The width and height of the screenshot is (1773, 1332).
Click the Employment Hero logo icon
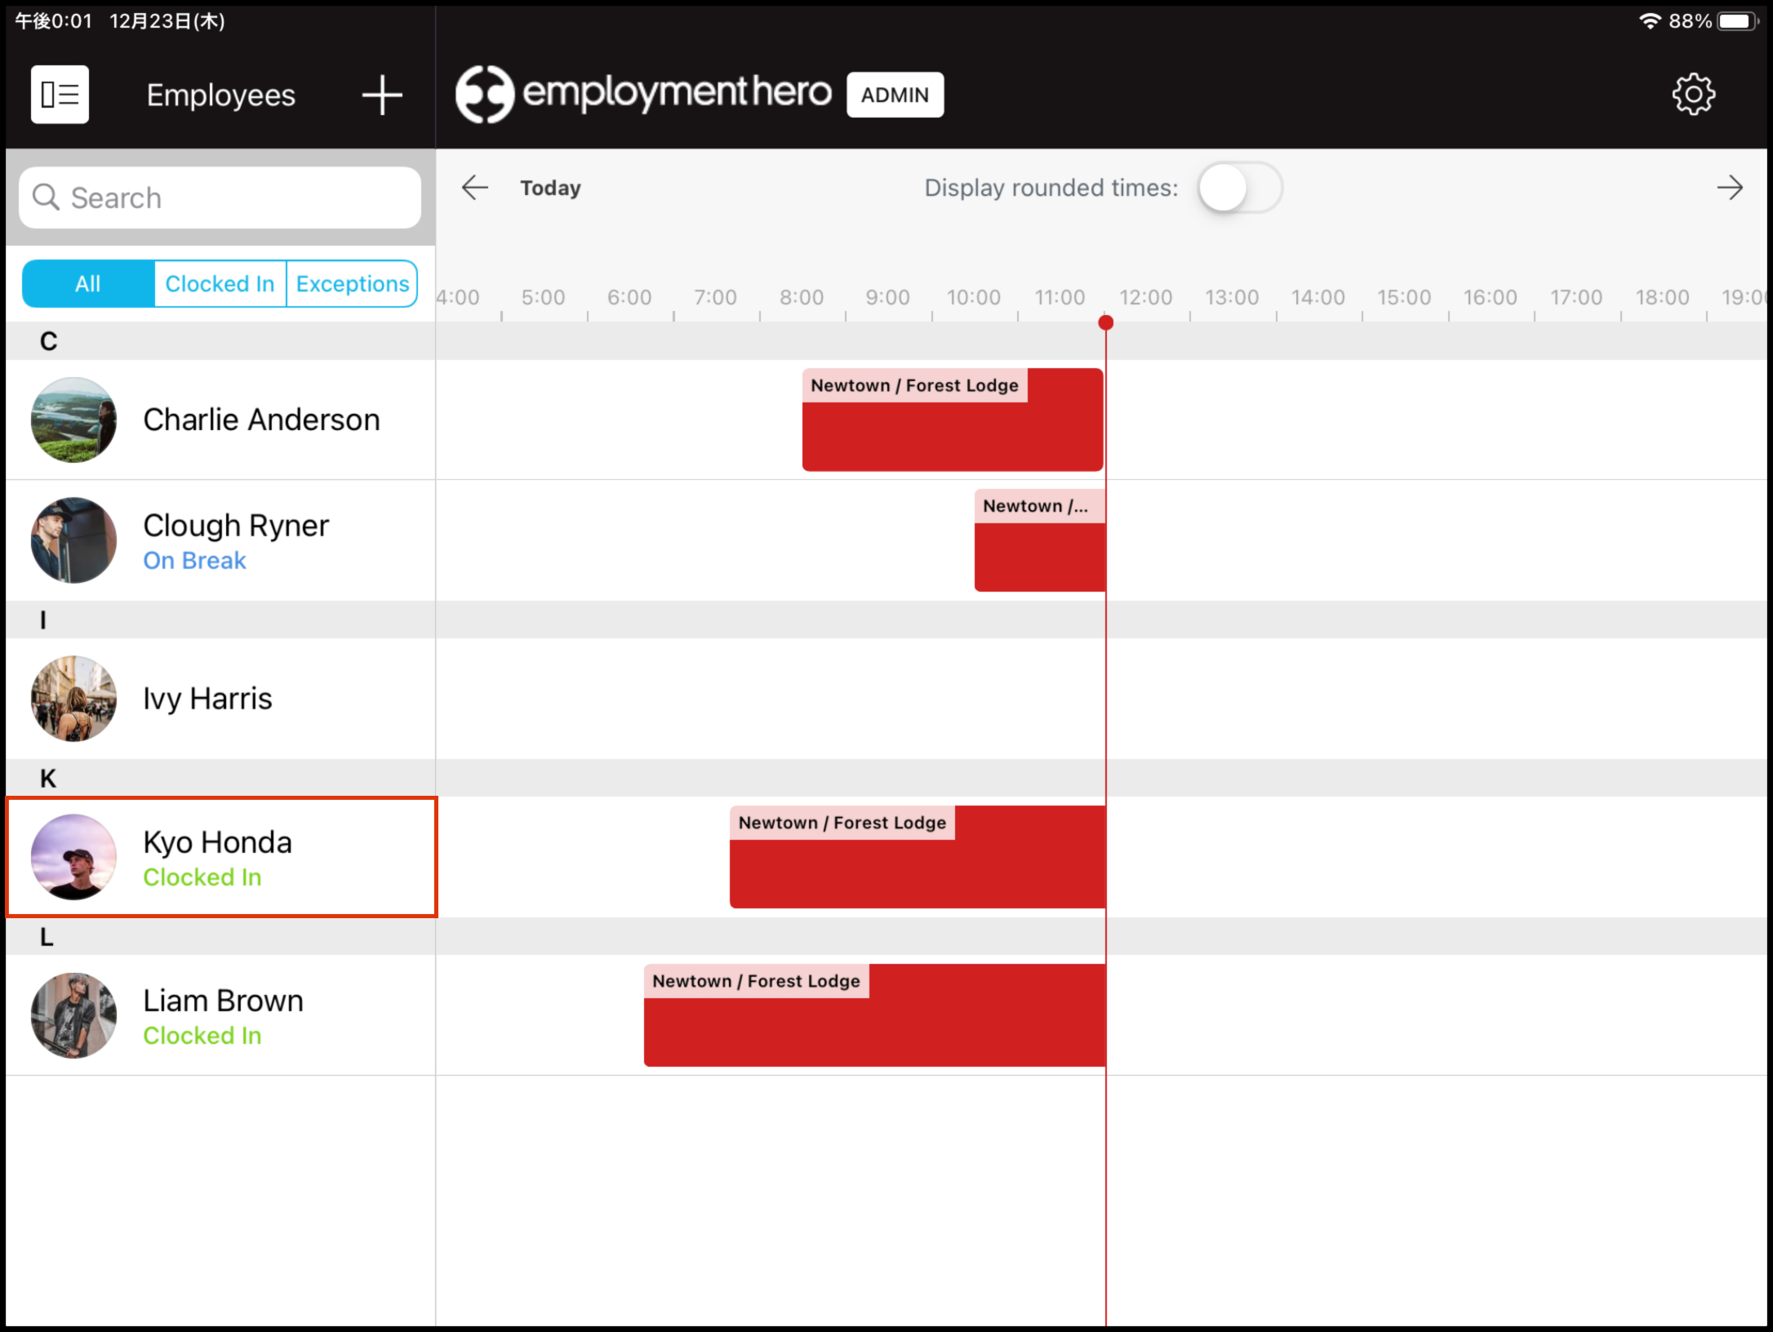(x=483, y=92)
